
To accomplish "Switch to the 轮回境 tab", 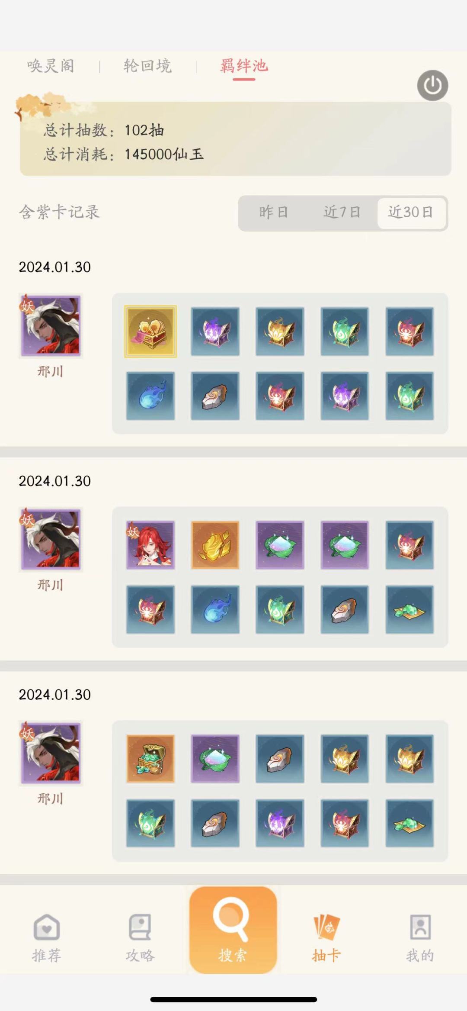I will (147, 66).
